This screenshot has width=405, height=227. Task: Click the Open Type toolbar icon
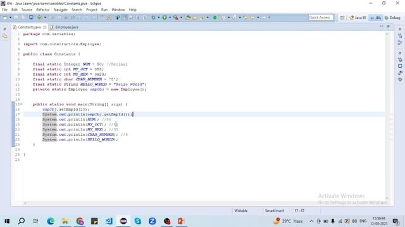pyautogui.click(x=188, y=18)
